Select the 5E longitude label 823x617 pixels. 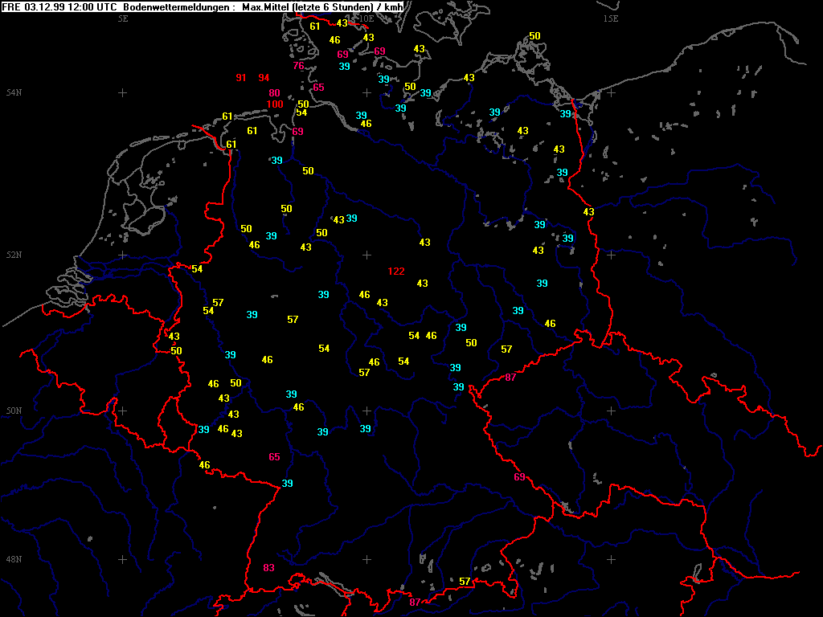[123, 18]
